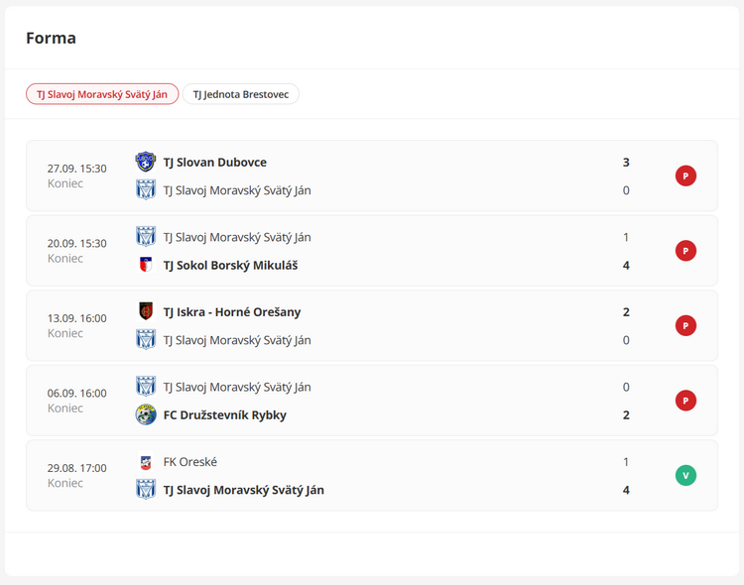The width and height of the screenshot is (744, 585).
Task: Click the red P badge for 06.09. match
Action: point(685,401)
